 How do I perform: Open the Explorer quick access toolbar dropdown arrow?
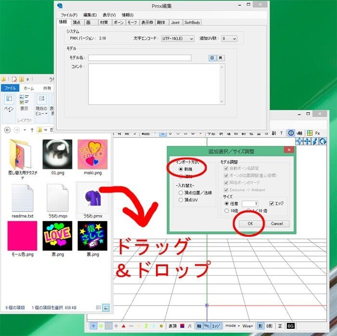point(27,79)
